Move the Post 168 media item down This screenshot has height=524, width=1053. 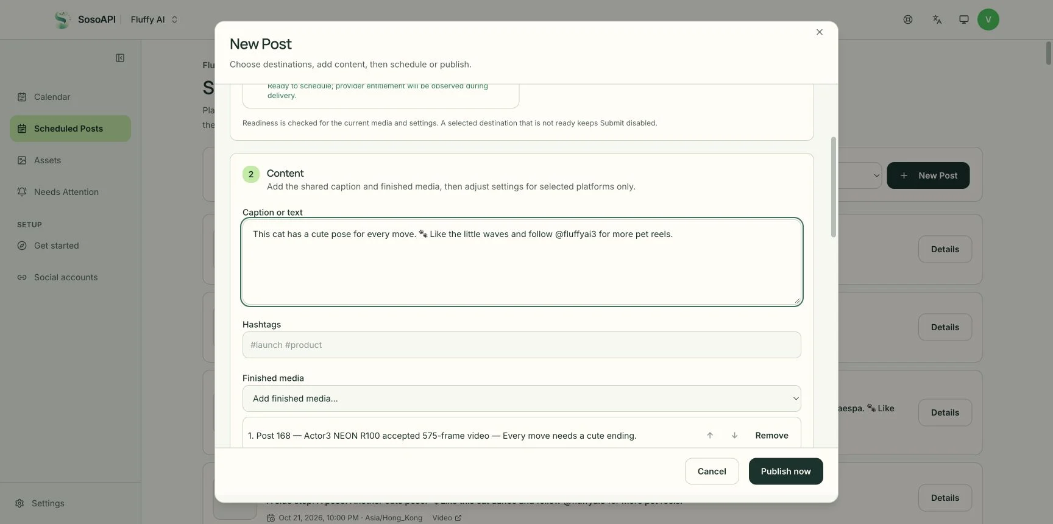click(x=734, y=435)
